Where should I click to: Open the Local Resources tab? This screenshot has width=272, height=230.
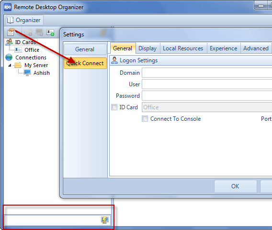[183, 48]
